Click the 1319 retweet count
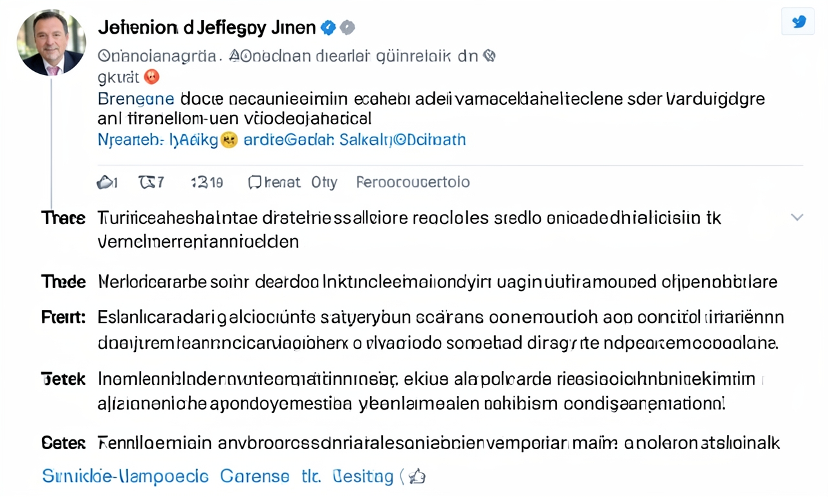 [206, 182]
